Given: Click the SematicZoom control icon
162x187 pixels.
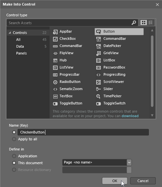Looking at the screenshot, I should click(55, 89).
